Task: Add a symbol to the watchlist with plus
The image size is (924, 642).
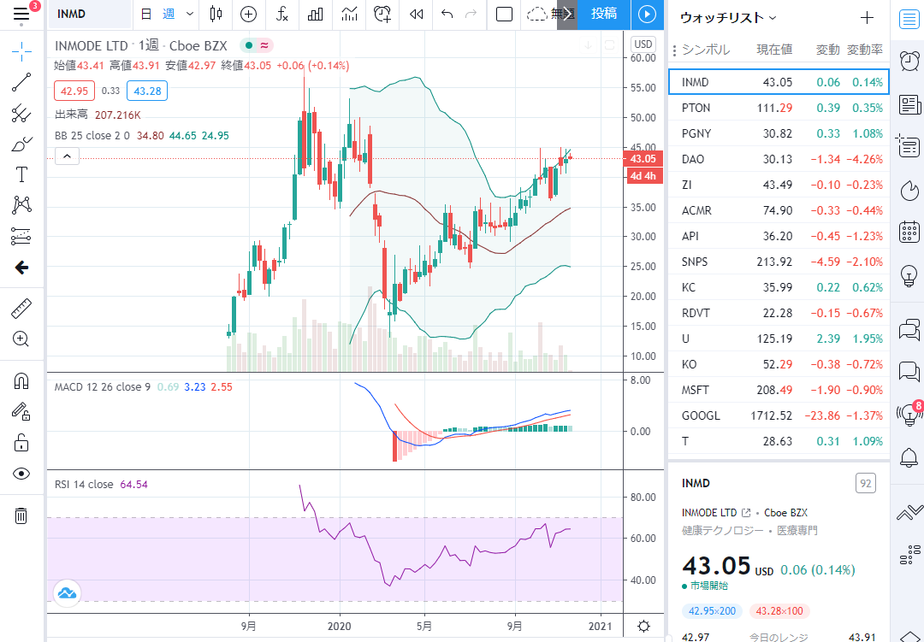Action: tap(866, 18)
